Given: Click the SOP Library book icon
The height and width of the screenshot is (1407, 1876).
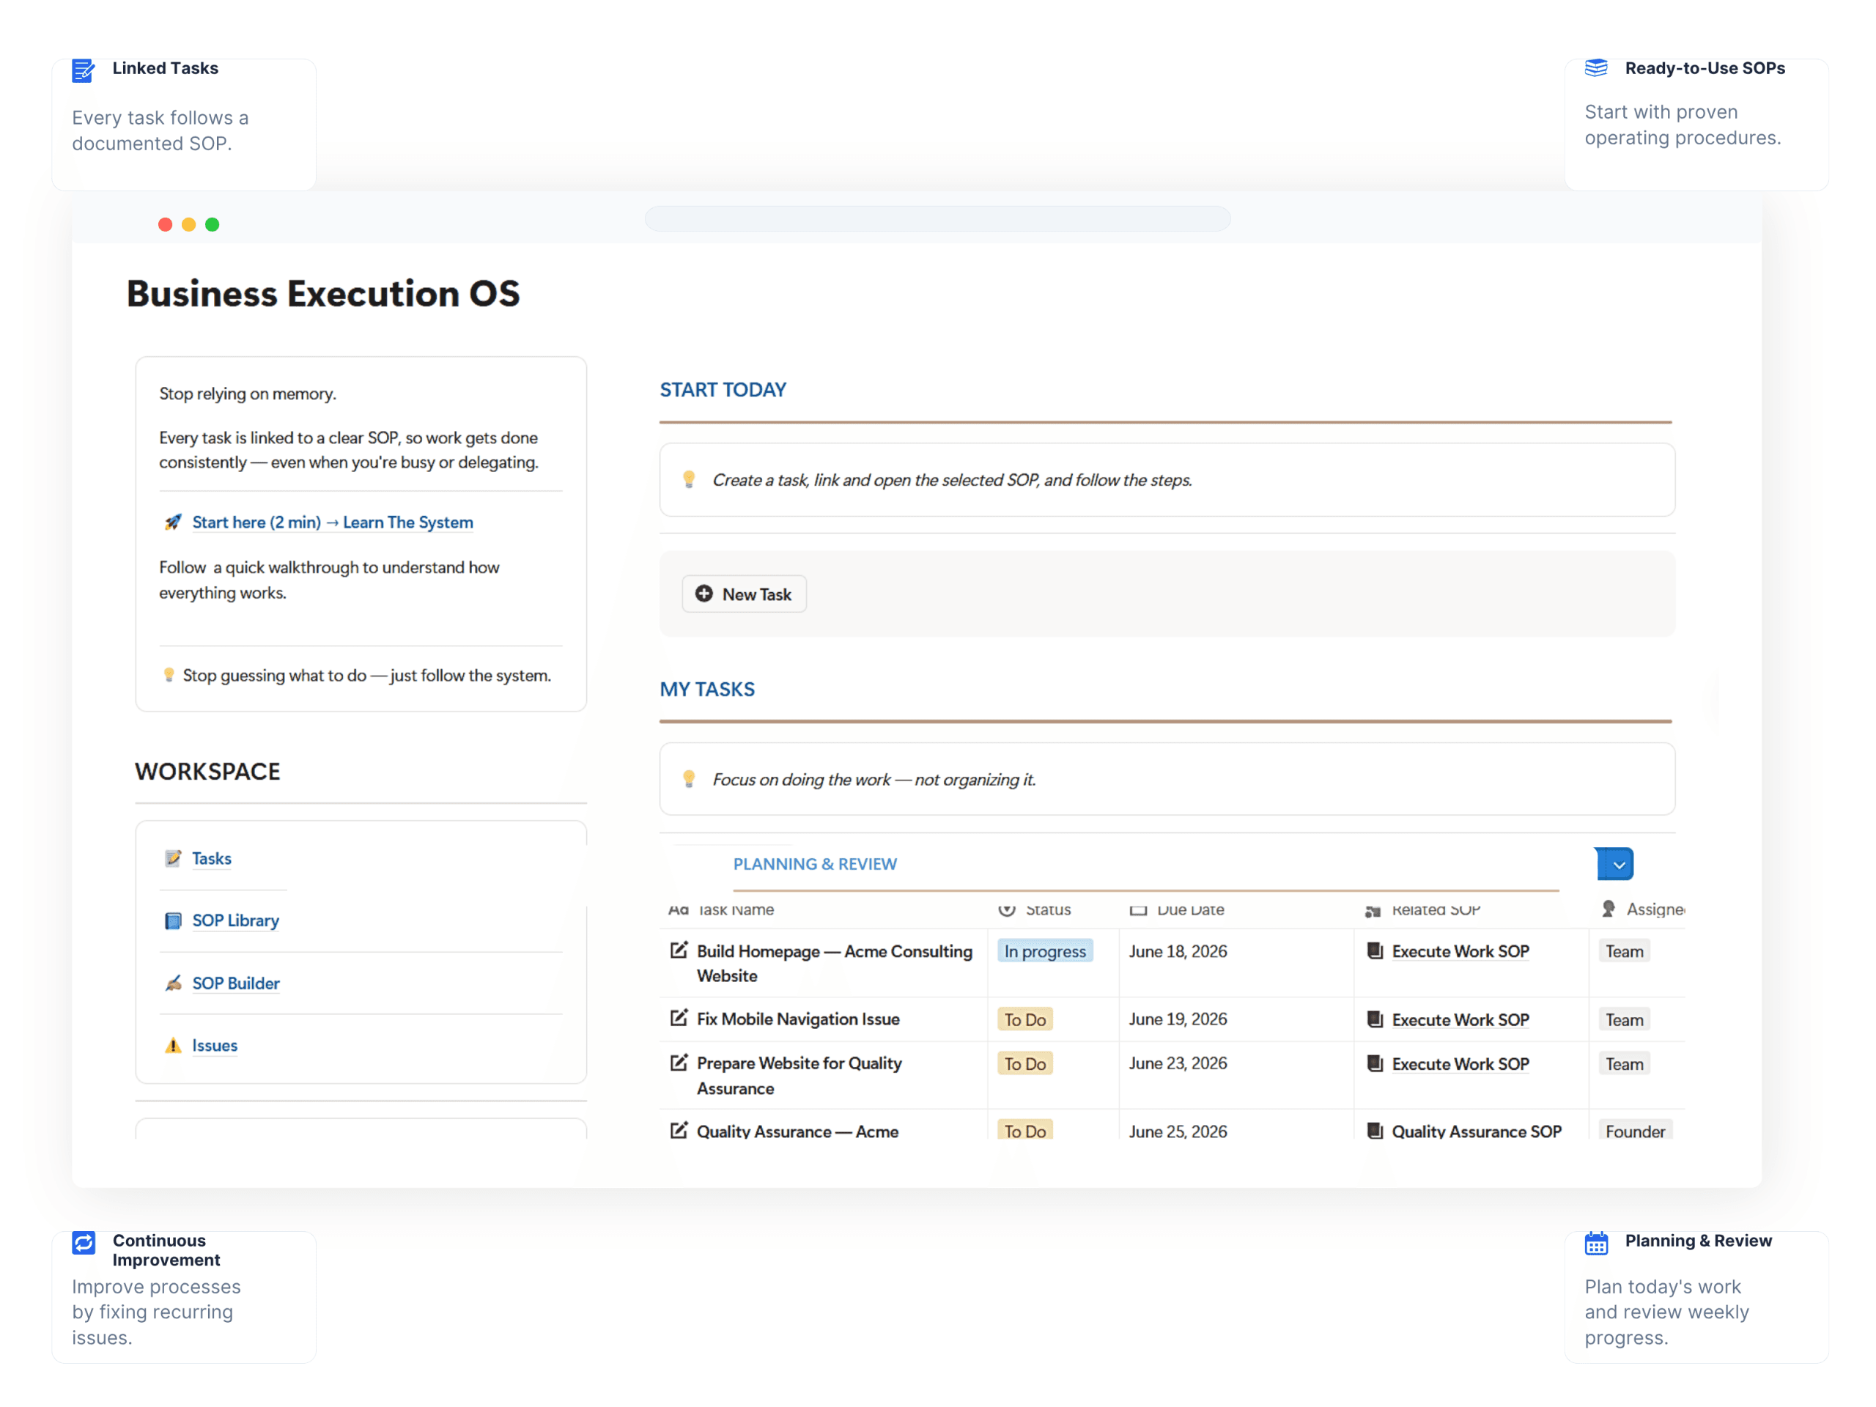Looking at the screenshot, I should tap(173, 921).
